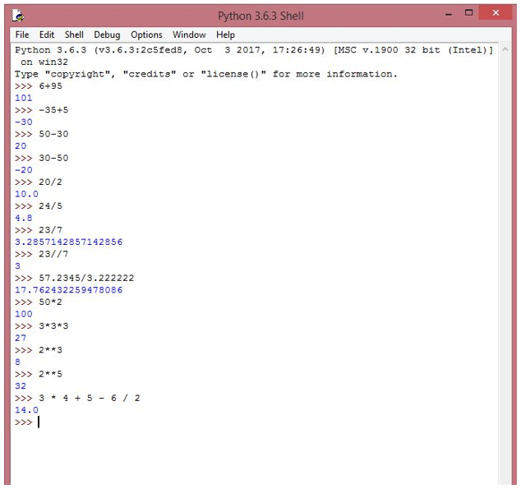Click the expression -35+5
The height and width of the screenshot is (489, 521).
coord(53,110)
